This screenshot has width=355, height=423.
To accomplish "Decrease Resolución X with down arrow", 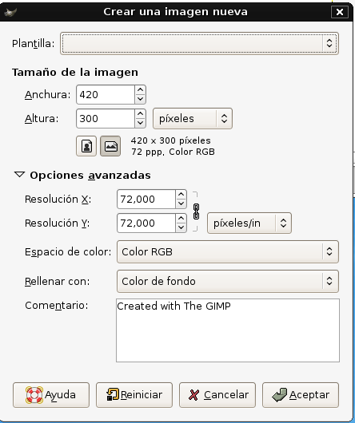I will click(x=181, y=204).
